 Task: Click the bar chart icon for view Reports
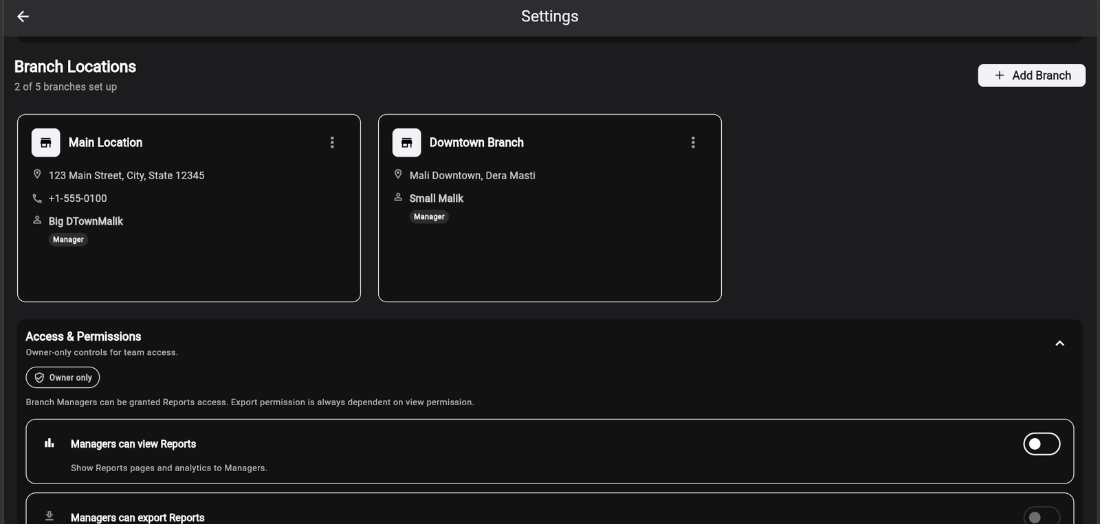[x=49, y=444]
